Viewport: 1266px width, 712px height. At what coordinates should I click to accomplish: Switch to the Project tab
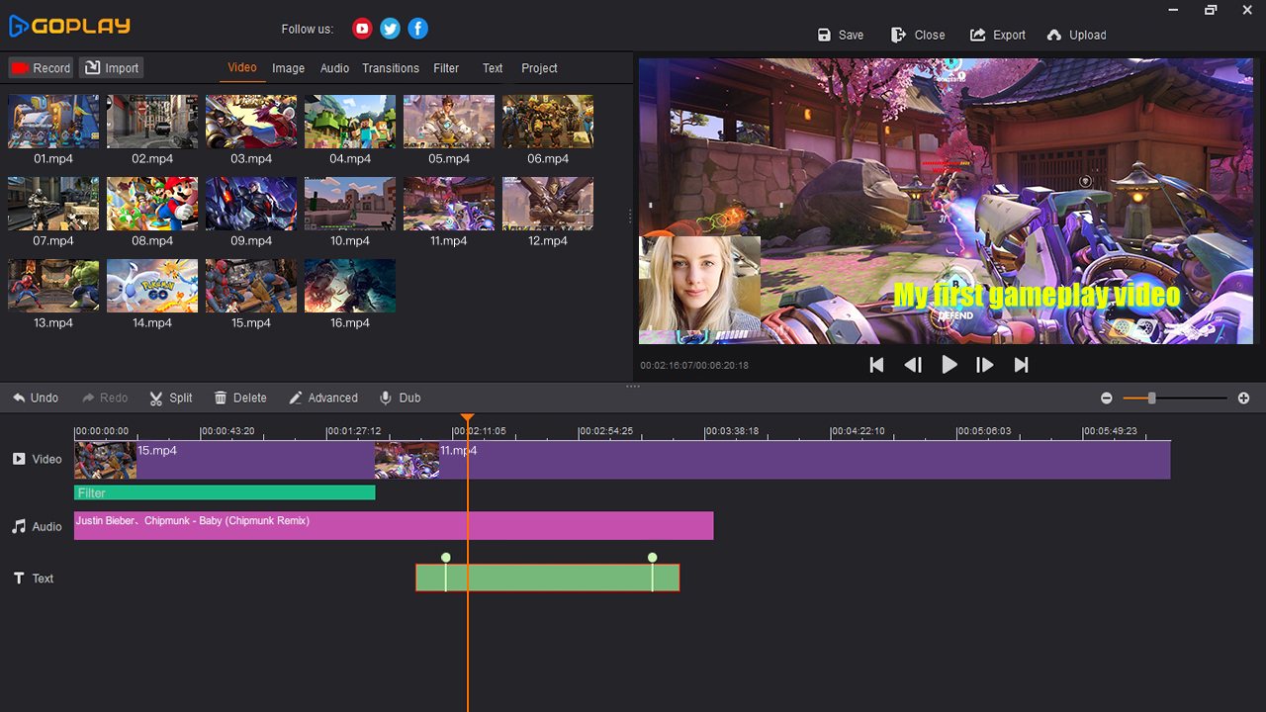[x=539, y=67]
